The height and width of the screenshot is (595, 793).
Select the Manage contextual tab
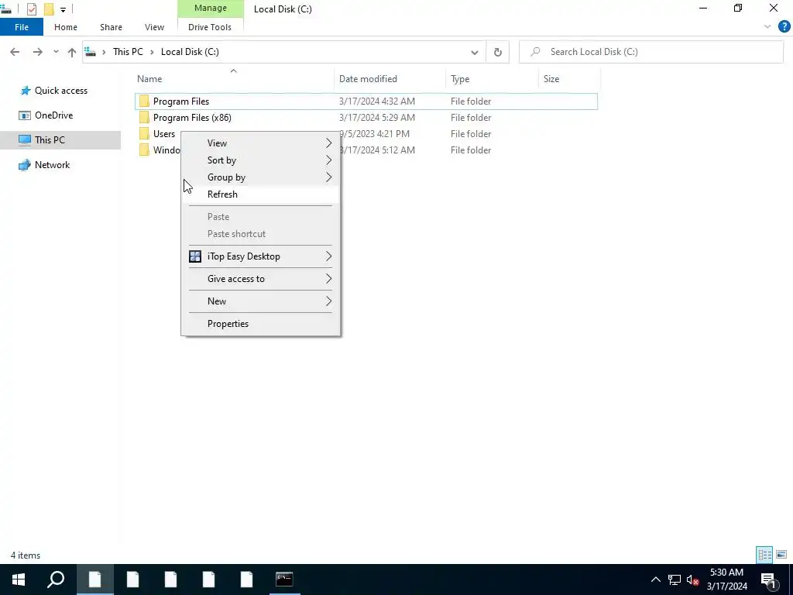(x=211, y=9)
